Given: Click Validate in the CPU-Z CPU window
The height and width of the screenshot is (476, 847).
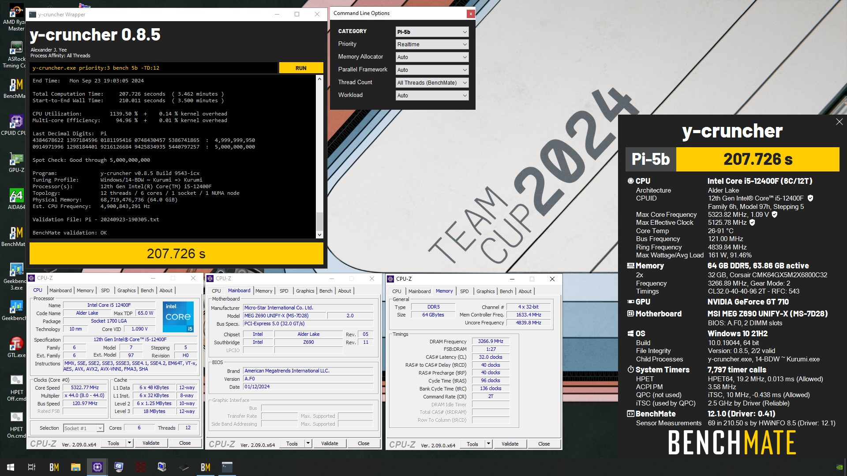Looking at the screenshot, I should click(151, 443).
